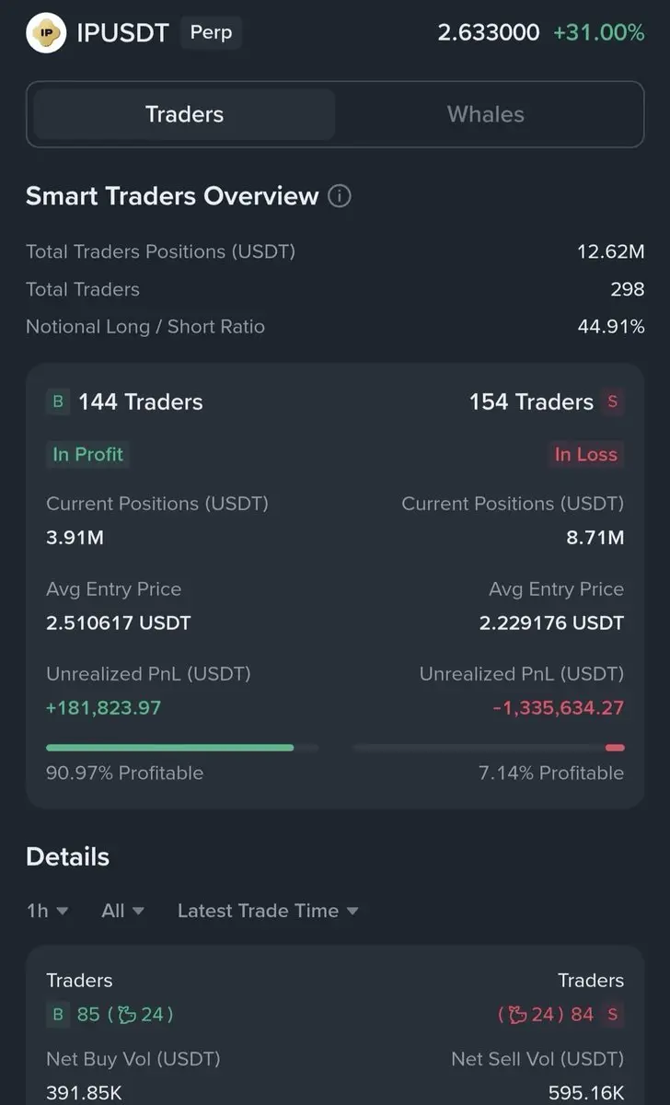The height and width of the screenshot is (1105, 670).
Task: Click the red In Loss label
Action: 585,454
